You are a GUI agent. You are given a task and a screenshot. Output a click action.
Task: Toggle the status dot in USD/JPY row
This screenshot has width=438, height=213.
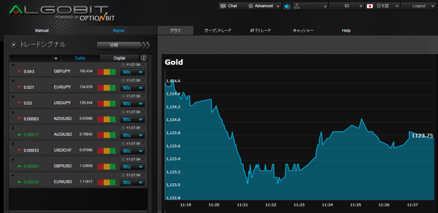pyautogui.click(x=13, y=96)
